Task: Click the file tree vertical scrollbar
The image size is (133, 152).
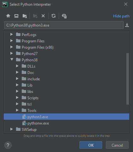Action: pyautogui.click(x=128, y=79)
